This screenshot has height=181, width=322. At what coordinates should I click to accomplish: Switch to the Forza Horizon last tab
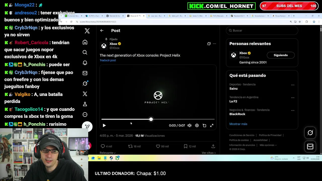(x=281, y=16)
